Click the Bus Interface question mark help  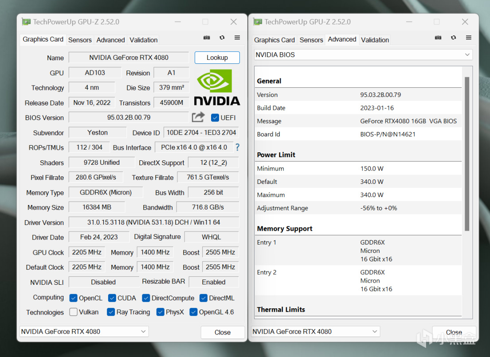238,147
